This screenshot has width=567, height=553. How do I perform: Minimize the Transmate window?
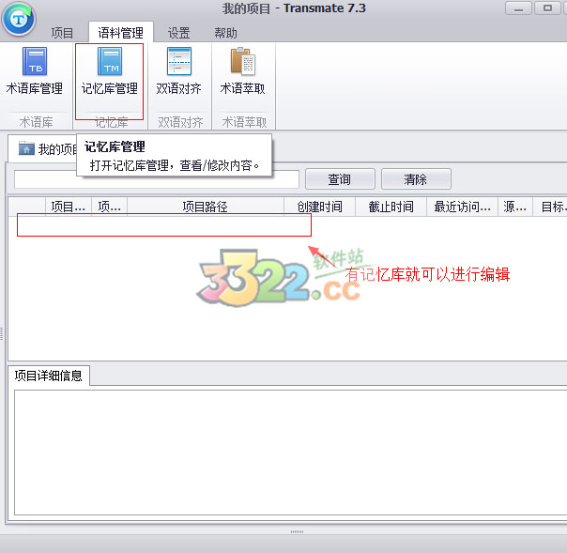(518, 8)
